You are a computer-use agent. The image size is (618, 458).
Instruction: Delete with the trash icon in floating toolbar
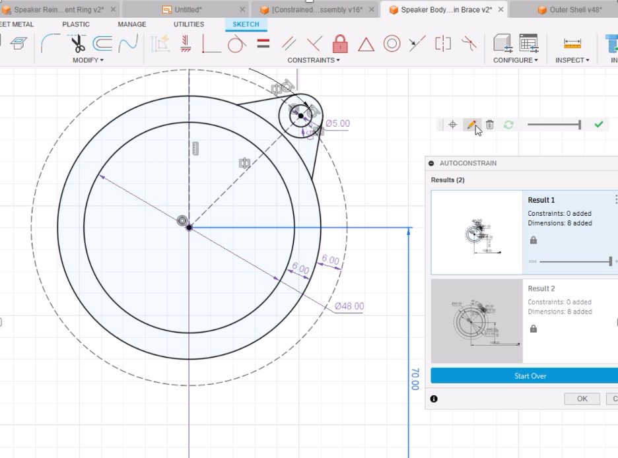tap(490, 125)
